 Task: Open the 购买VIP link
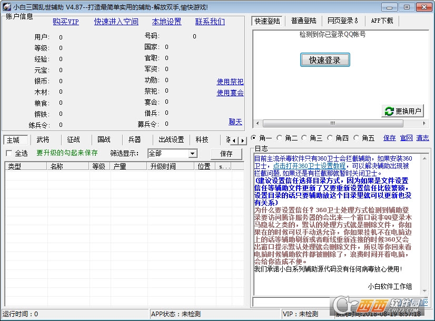(x=66, y=22)
